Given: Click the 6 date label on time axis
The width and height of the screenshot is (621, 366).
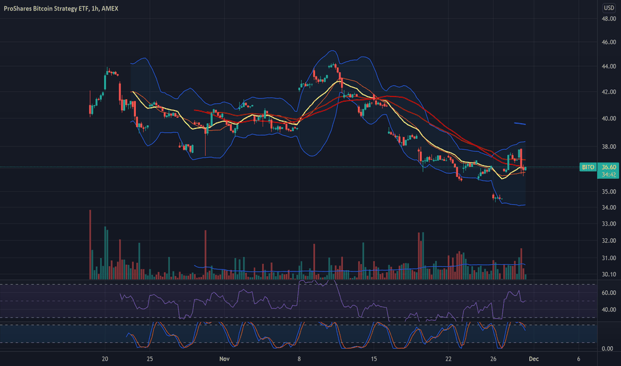Looking at the screenshot, I should click(x=578, y=359).
